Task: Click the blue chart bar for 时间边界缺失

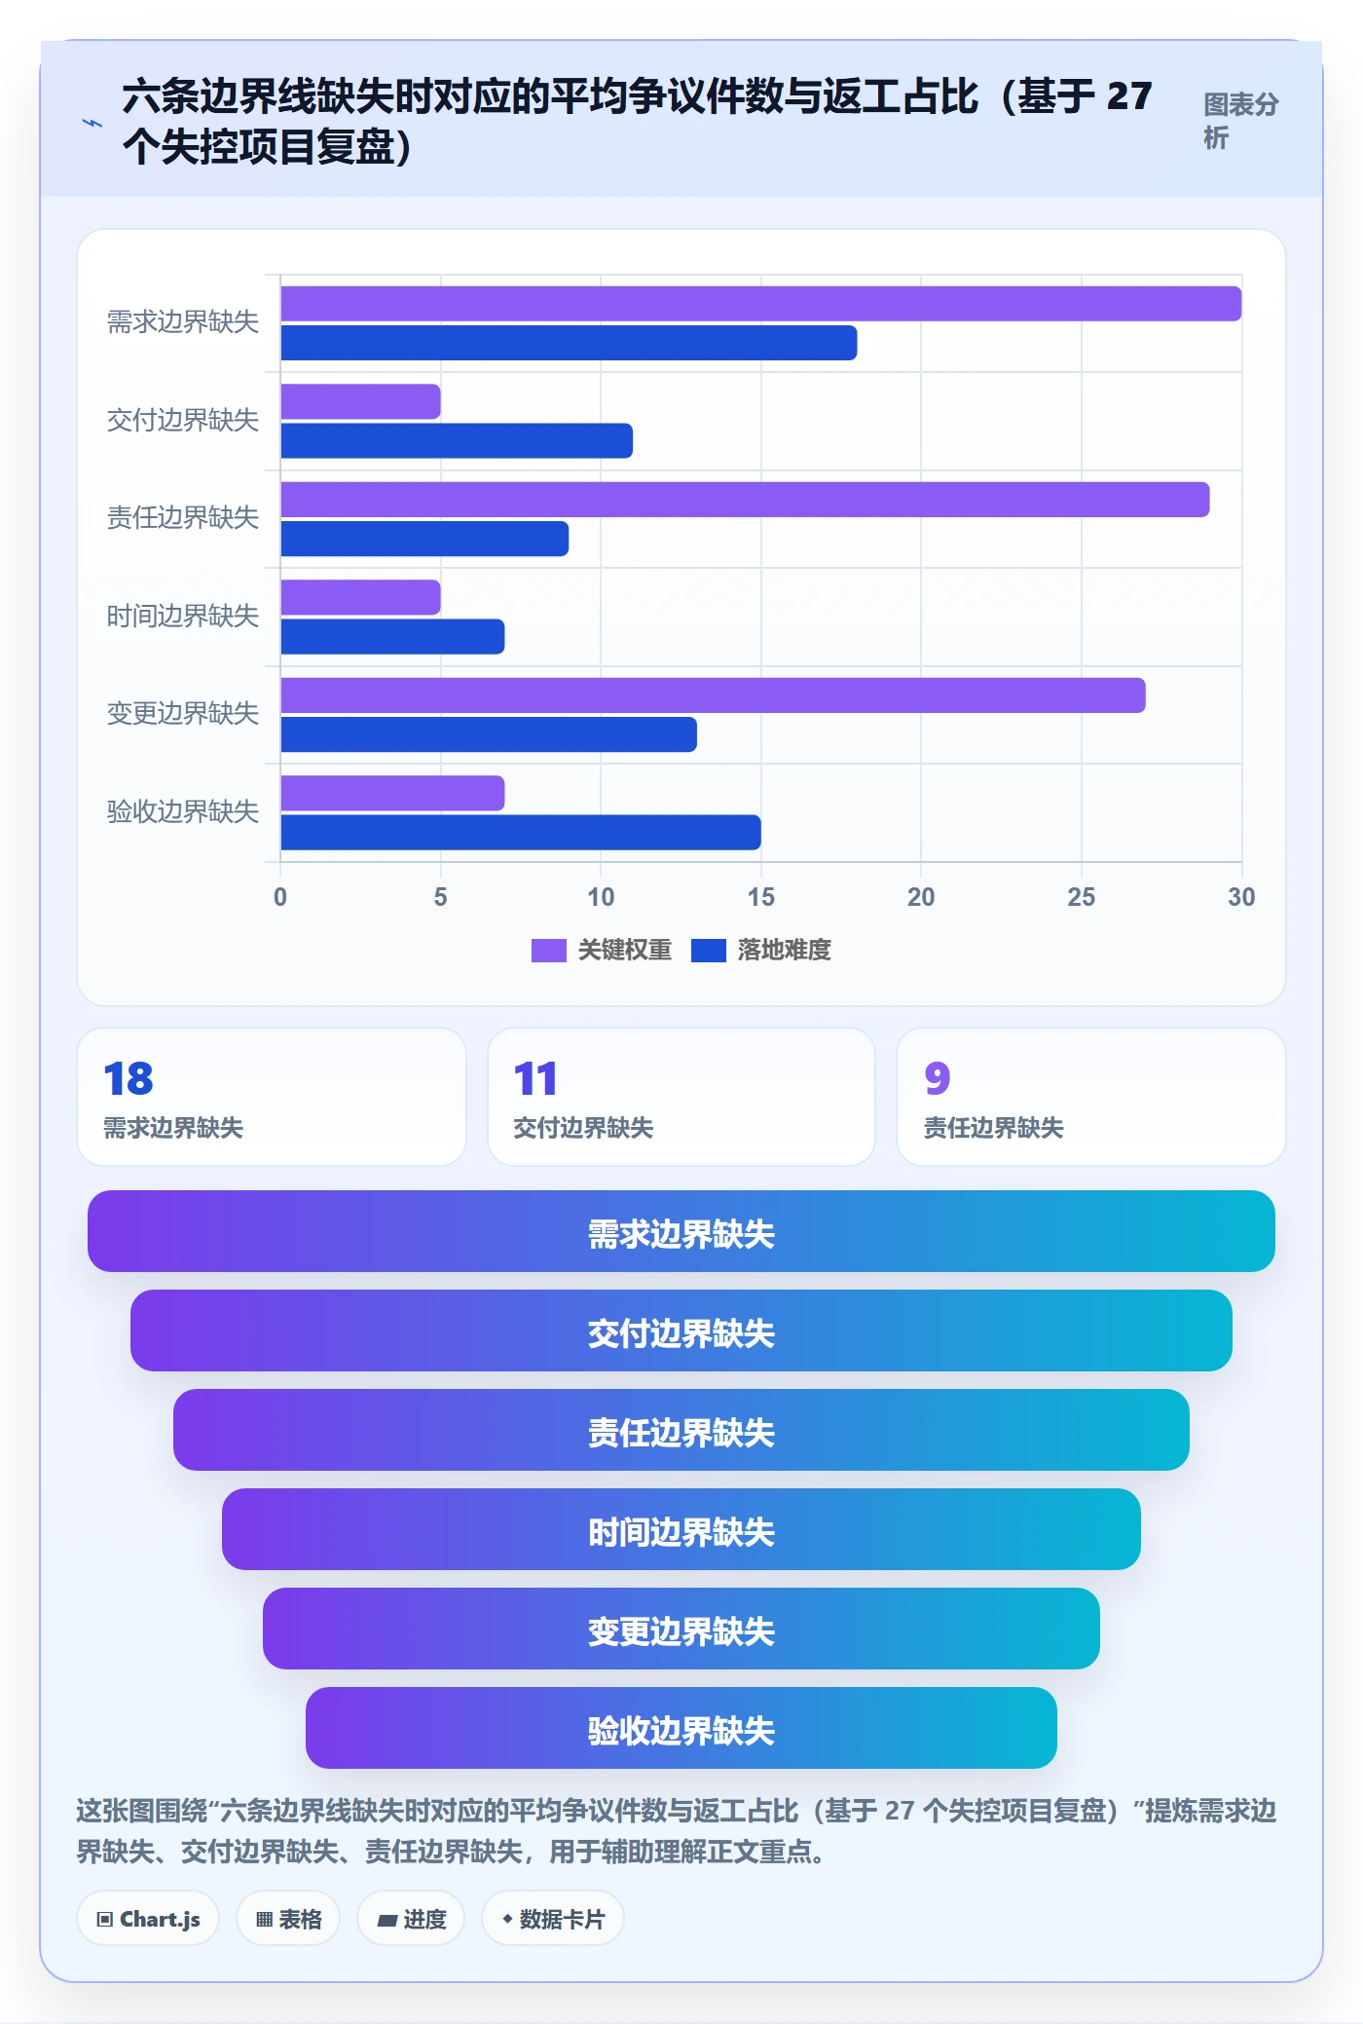Action: (x=392, y=637)
